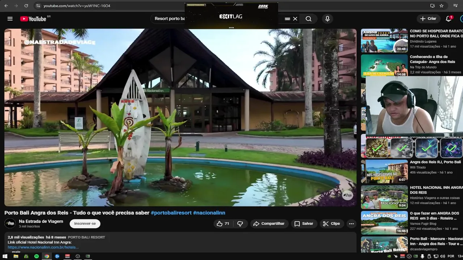
Task: Open the Vamos Fugir Blog channel name
Action: coord(423,224)
